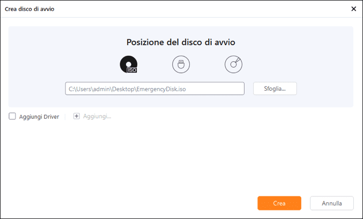Click the ISO badge on the disc icon
The height and width of the screenshot is (219, 363).
132,70
